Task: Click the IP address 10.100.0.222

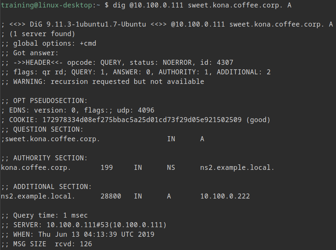Action: coord(225,196)
